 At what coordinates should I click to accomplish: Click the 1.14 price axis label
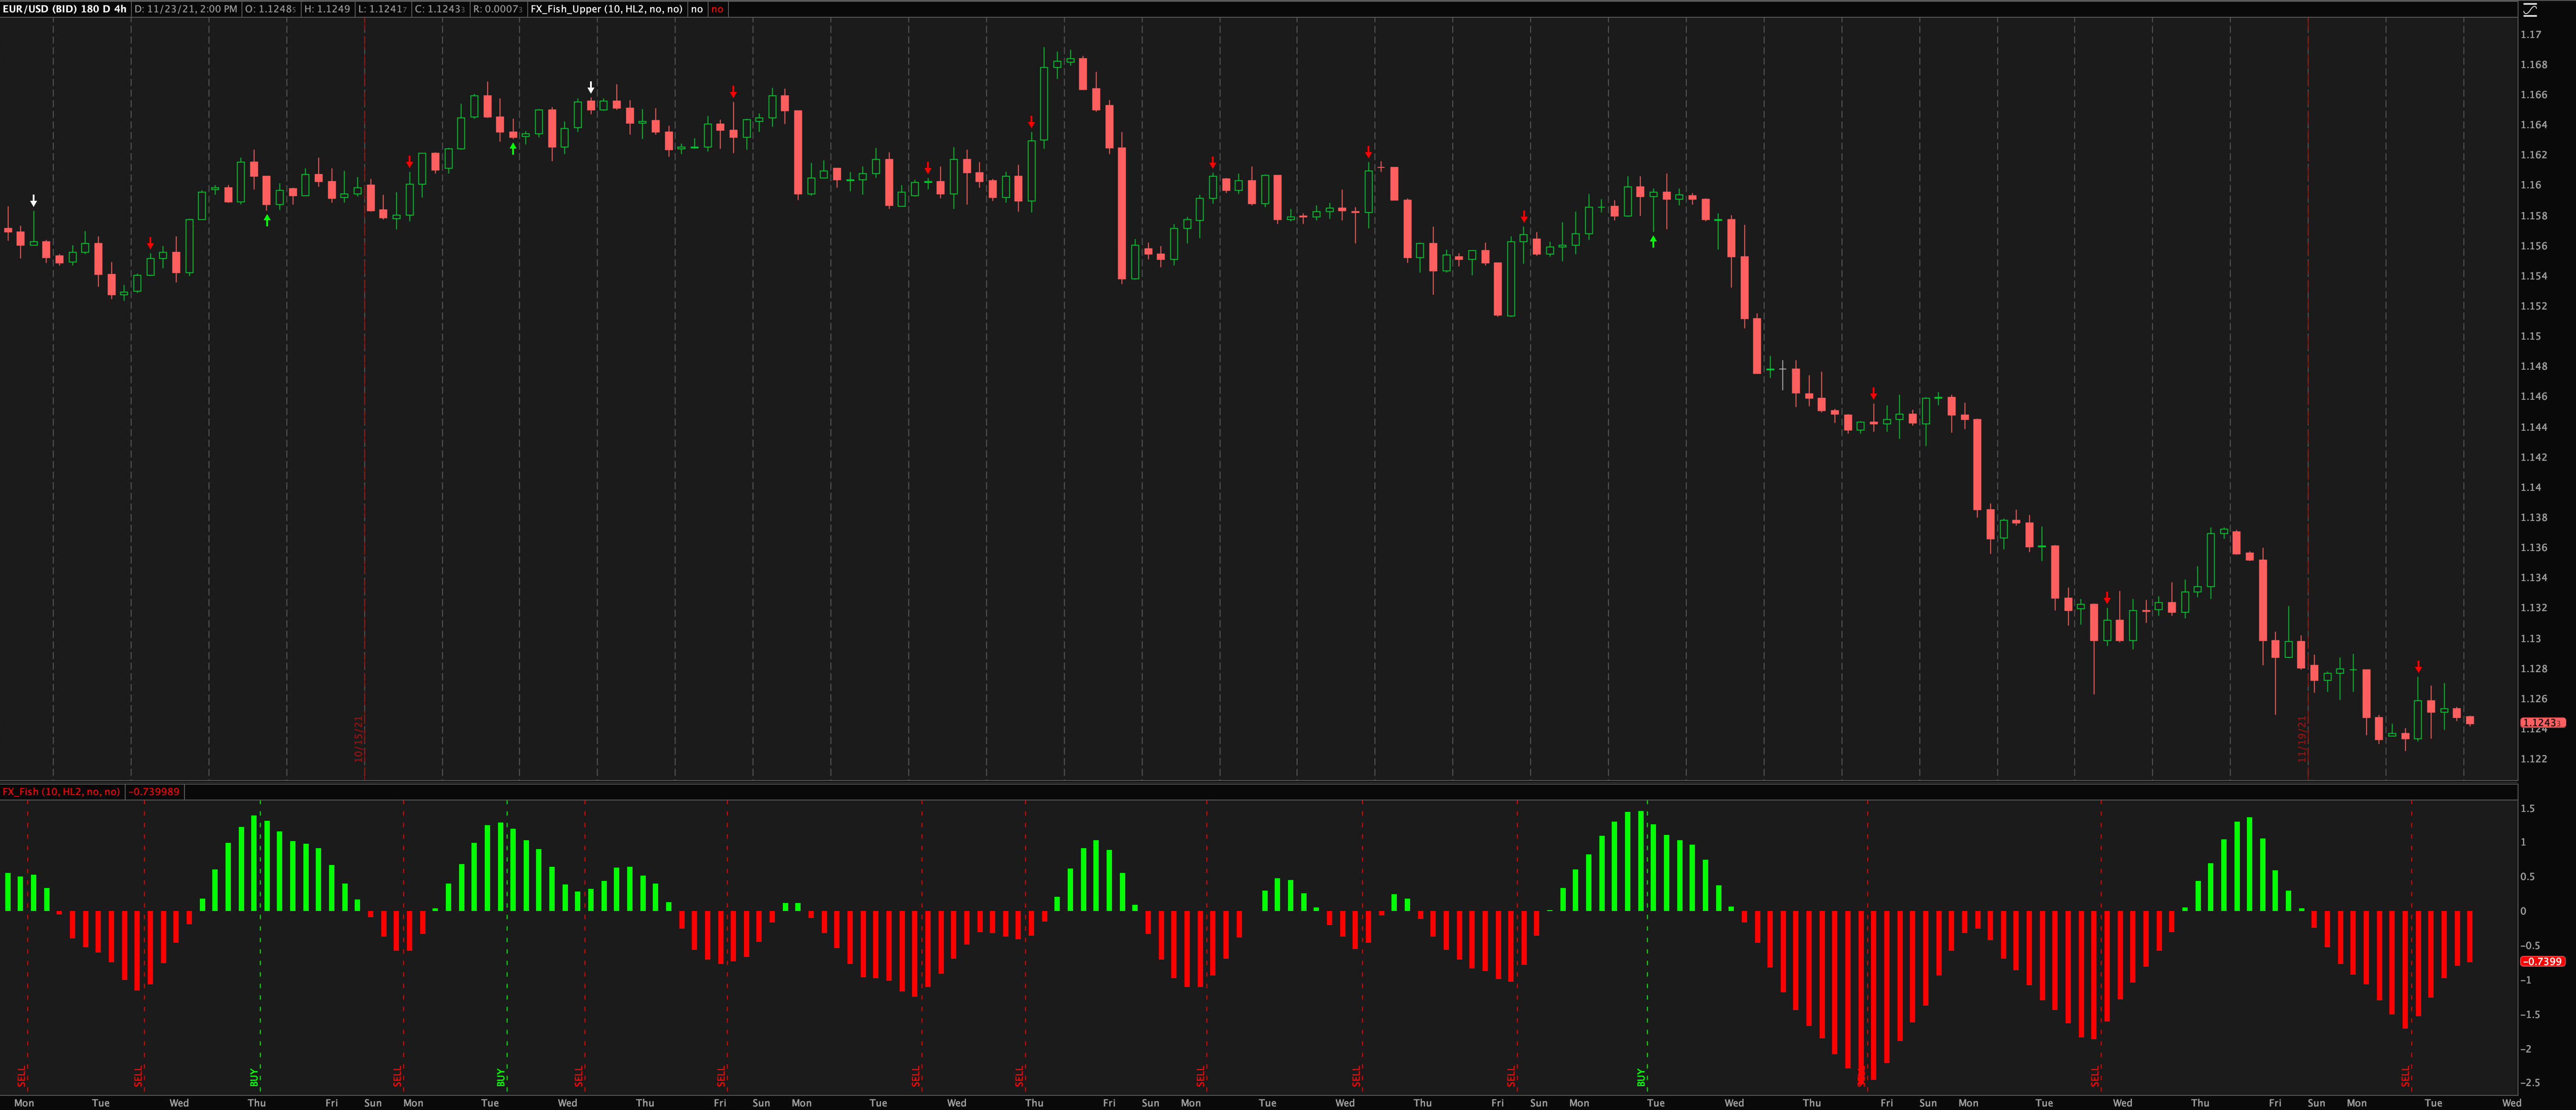pyautogui.click(x=2530, y=488)
